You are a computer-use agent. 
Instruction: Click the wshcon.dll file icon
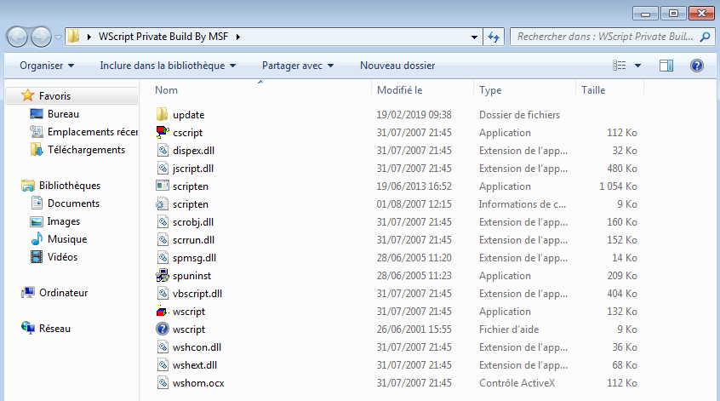[x=163, y=347]
